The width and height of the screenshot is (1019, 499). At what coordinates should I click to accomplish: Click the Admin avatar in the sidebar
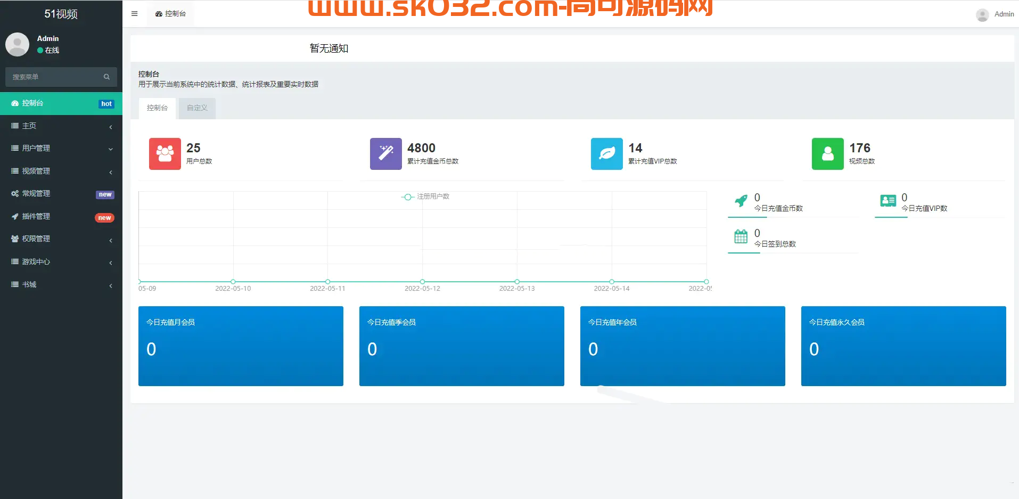click(x=17, y=44)
